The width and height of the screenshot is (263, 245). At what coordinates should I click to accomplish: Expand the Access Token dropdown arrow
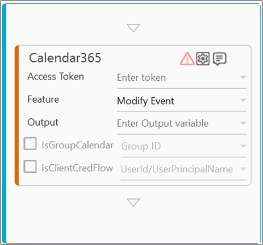243,77
